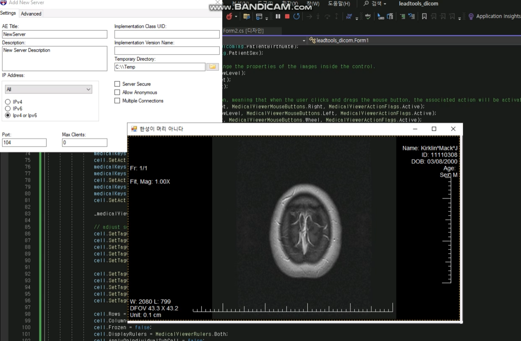Toggle bookmark with the bookmark icon

[424, 16]
